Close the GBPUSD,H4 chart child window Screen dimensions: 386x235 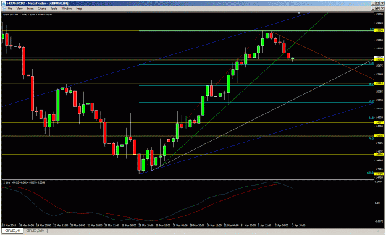point(382,9)
